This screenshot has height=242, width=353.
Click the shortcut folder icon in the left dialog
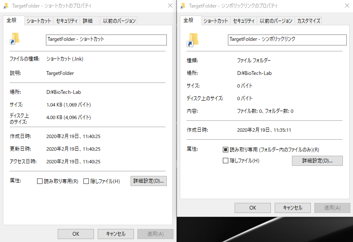(x=15, y=39)
